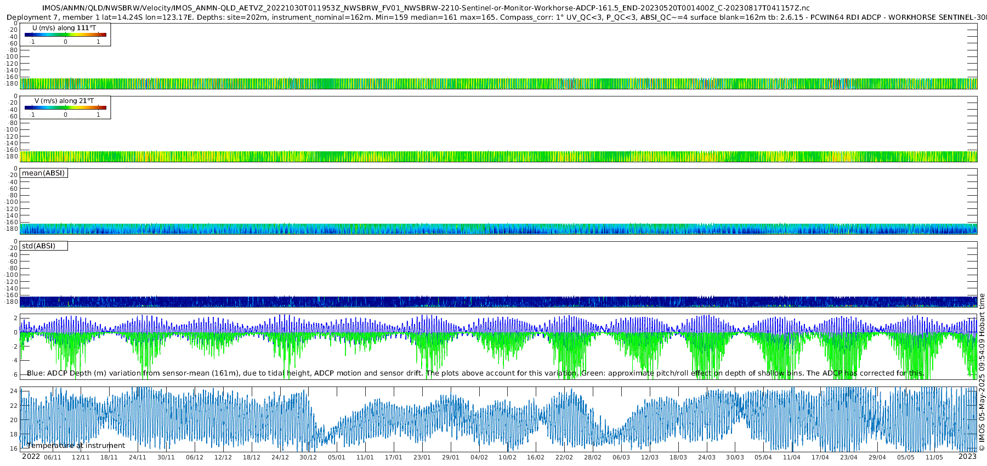Click the 2023 year label on axis
Screen dimensions: 987x466
(967, 457)
